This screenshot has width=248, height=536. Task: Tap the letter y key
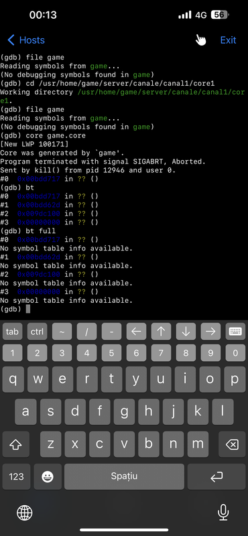pos(136,379)
